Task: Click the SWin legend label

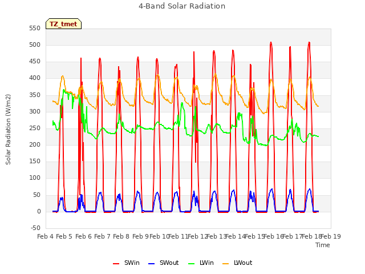Action: (x=132, y=263)
